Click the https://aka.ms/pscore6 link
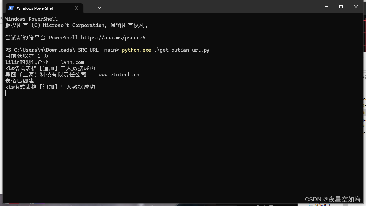Screen dimensions: 366x206 tap(113, 38)
